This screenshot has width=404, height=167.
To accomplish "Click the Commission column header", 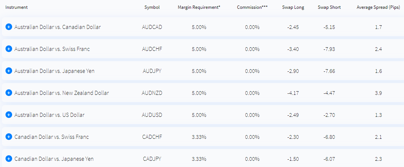I will (252, 7).
